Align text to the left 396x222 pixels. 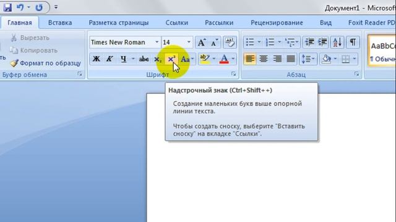tap(250, 59)
